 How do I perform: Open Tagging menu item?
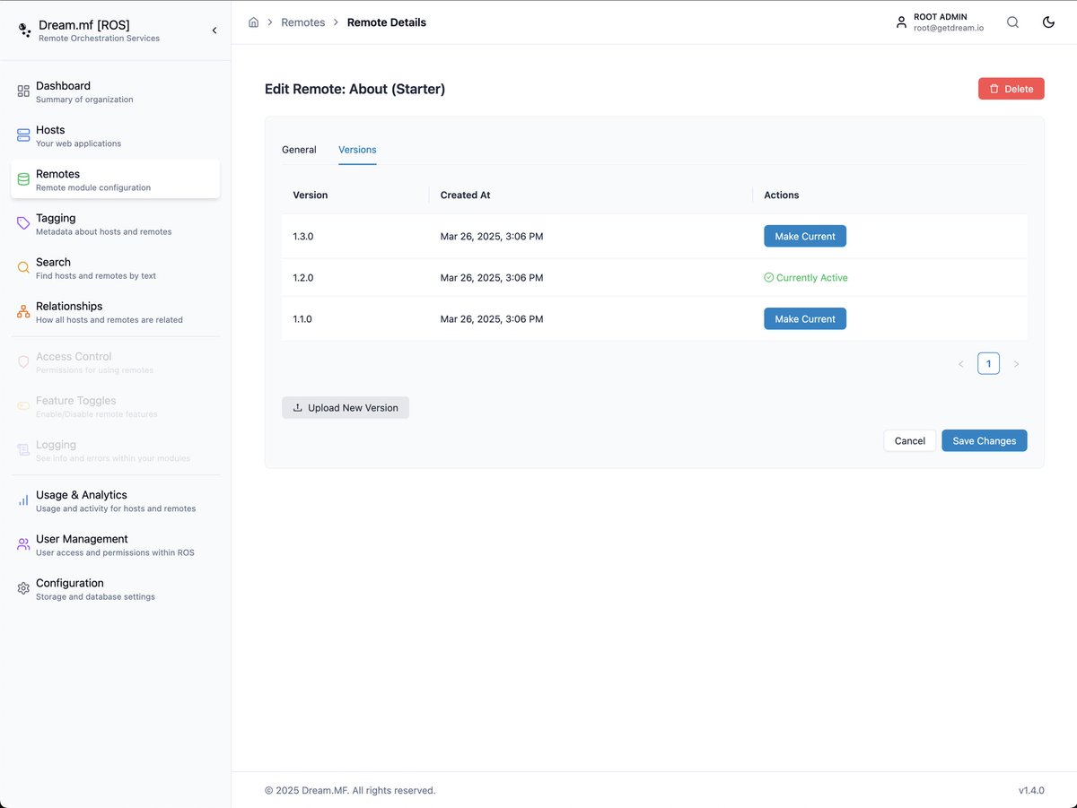pyautogui.click(x=115, y=223)
